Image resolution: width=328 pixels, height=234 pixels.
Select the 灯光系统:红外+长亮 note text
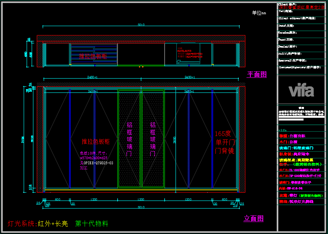point(38,224)
